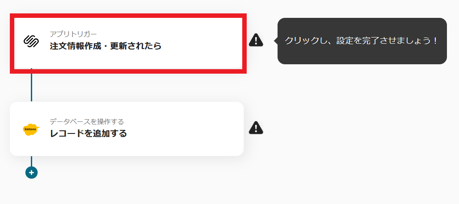Click the kintone wordmark inside the cloud logo
The width and height of the screenshot is (459, 204).
click(x=30, y=128)
